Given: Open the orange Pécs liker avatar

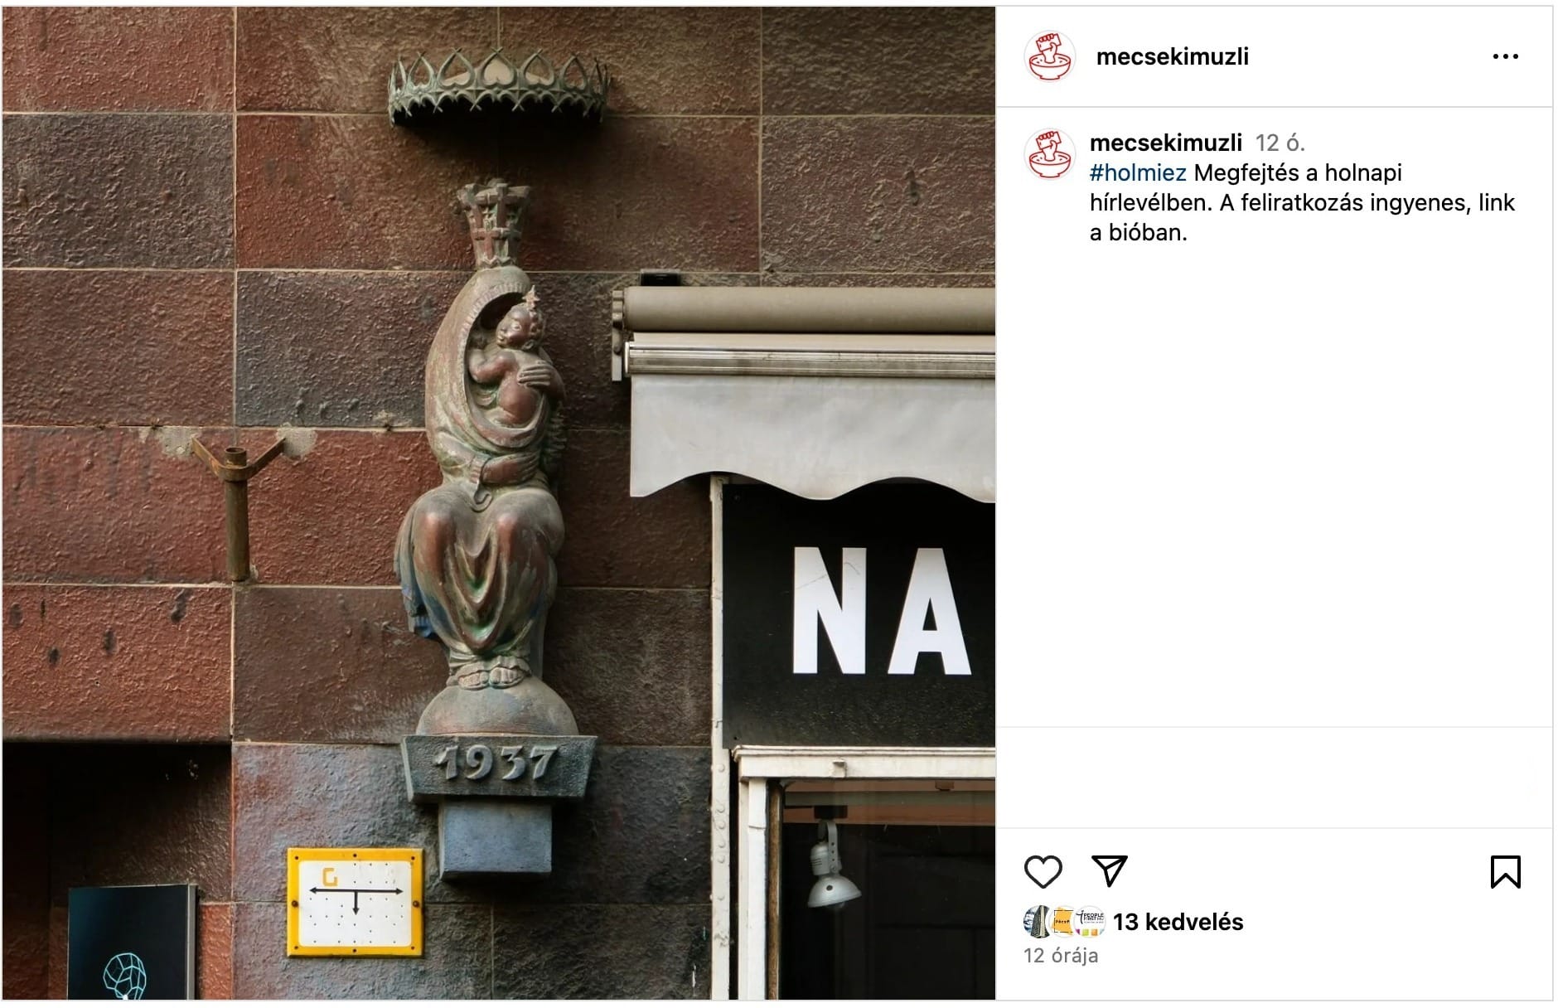Looking at the screenshot, I should (x=1062, y=922).
